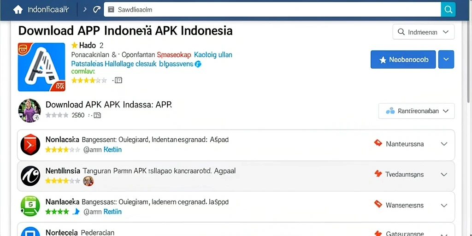Click the teal magnifier search button
This screenshot has width=472, height=236.
click(x=448, y=10)
